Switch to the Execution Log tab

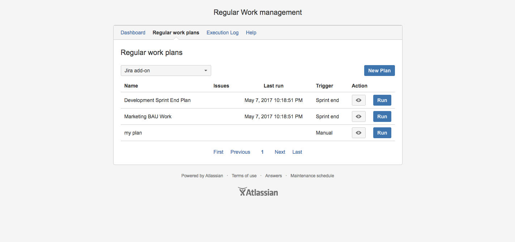point(222,33)
